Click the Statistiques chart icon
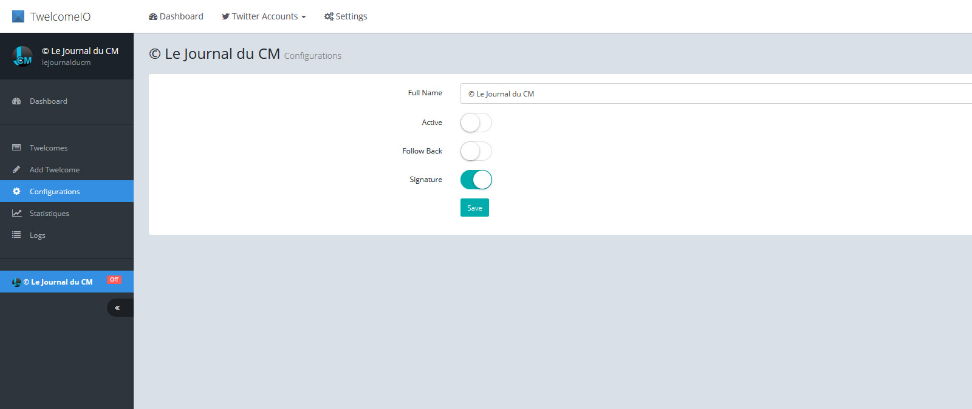The image size is (972, 409). click(17, 213)
